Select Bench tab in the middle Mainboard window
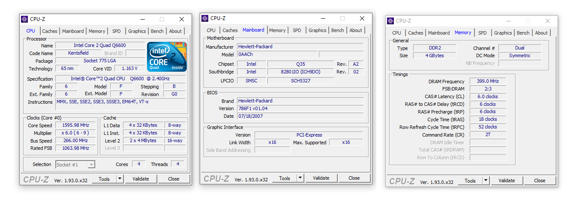The height and width of the screenshot is (204, 570). (x=338, y=30)
